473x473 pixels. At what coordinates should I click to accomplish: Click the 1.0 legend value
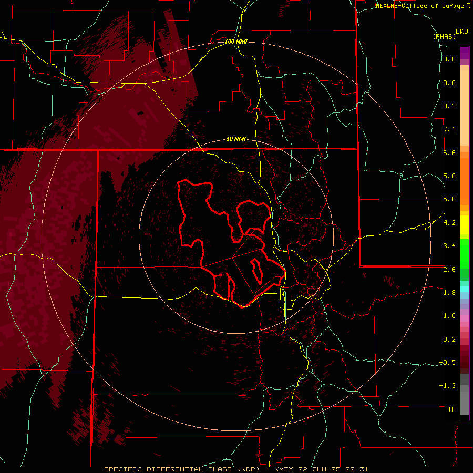(449, 316)
